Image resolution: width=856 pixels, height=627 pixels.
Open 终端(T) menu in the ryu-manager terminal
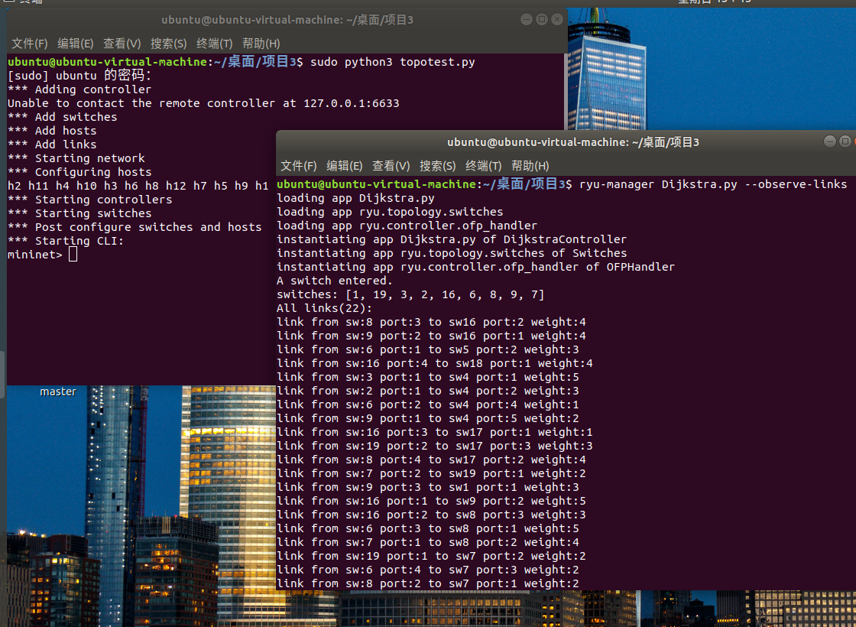(483, 166)
